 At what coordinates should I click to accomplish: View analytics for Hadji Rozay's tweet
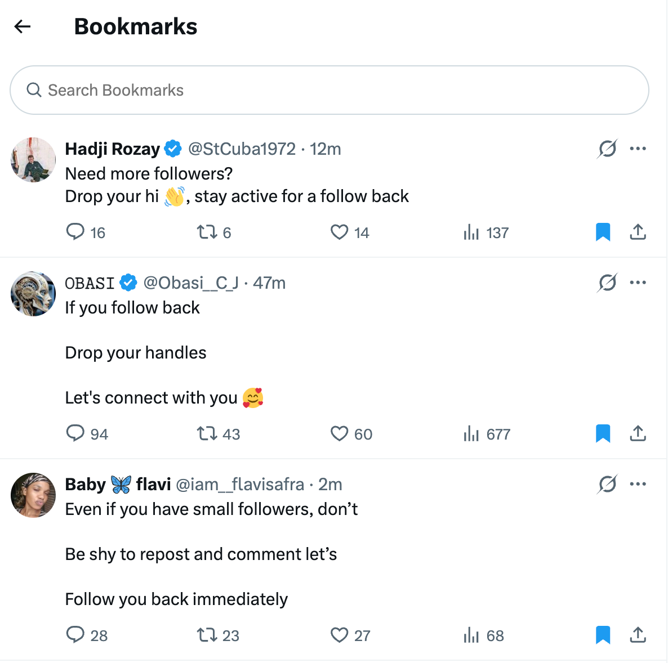click(x=472, y=232)
